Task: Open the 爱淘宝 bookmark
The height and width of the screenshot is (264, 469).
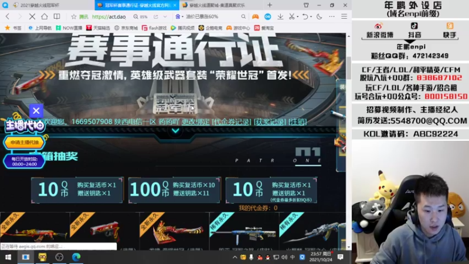Action: click(264, 28)
